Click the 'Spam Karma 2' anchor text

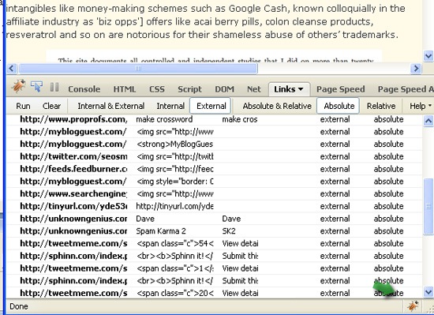pyautogui.click(x=161, y=231)
